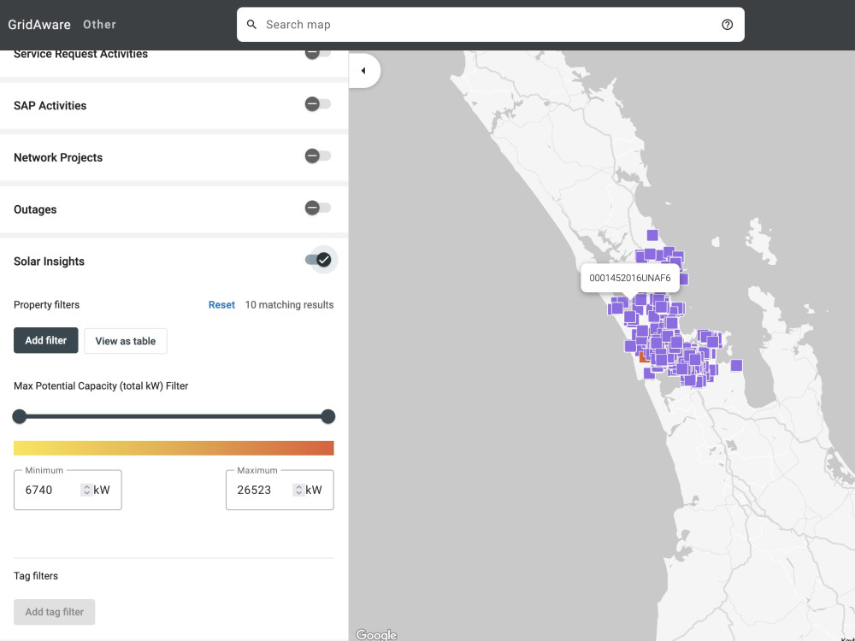Click the yellow-orange capacity gradient bar

174,448
